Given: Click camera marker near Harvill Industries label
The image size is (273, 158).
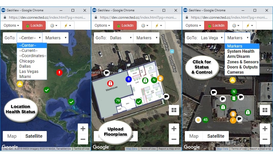Looking at the screenshot, I should (x=107, y=73).
